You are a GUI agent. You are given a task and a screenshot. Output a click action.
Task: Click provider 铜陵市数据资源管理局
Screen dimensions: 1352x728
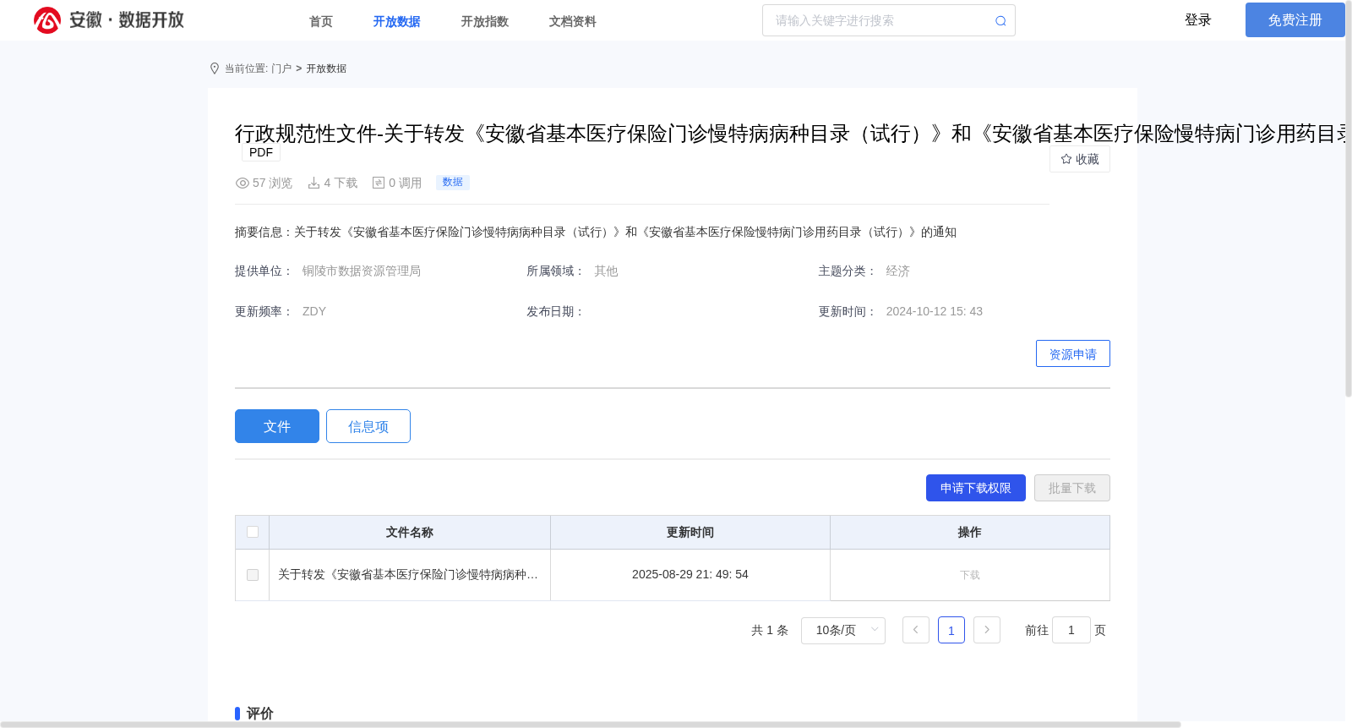click(362, 271)
